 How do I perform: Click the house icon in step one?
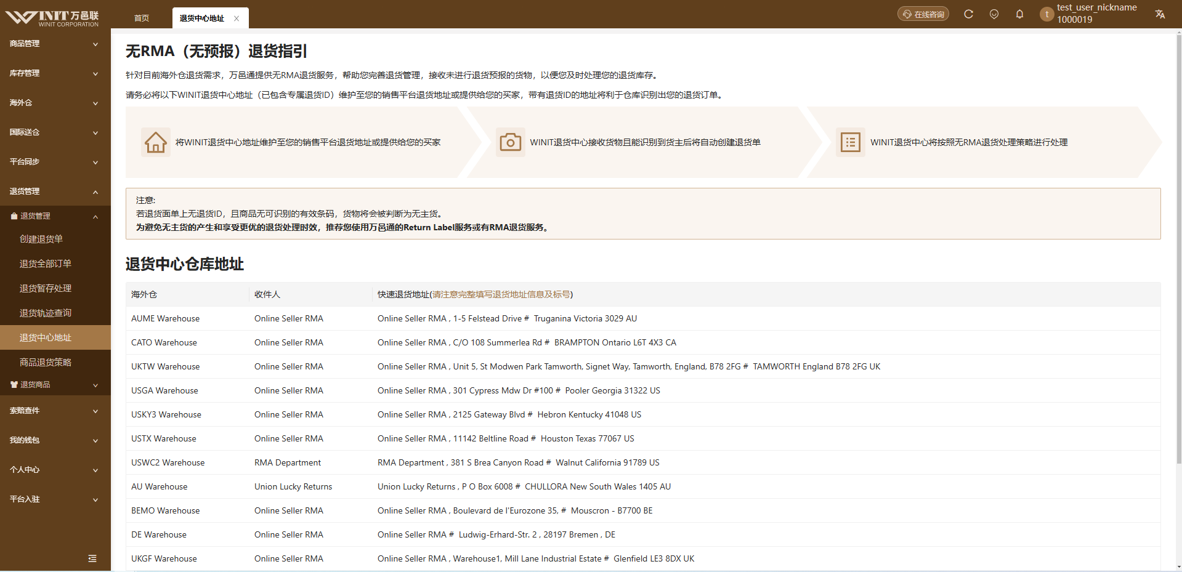[x=156, y=142]
